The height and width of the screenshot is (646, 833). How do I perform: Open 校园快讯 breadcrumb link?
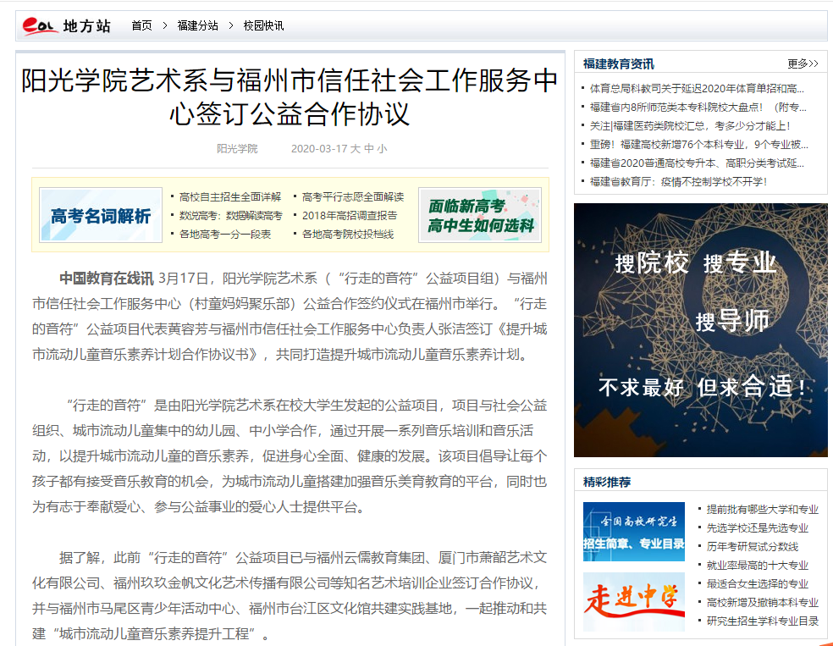point(263,26)
